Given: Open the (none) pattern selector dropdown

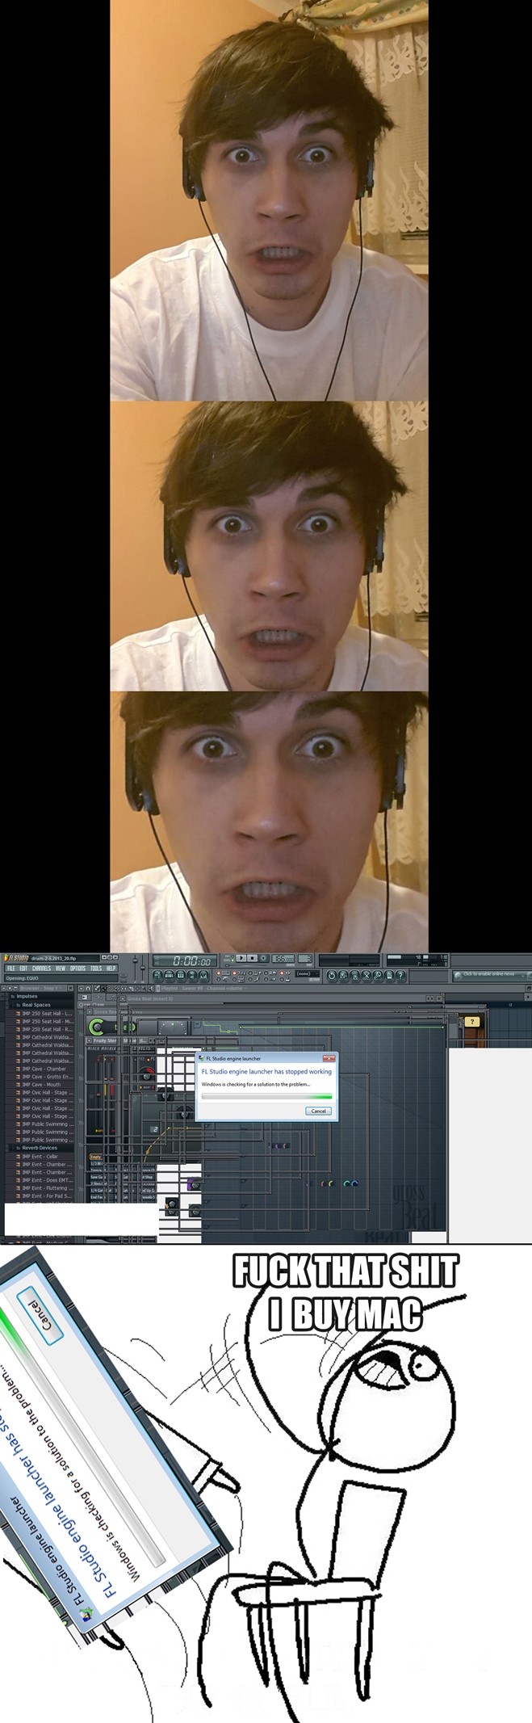Looking at the screenshot, I should tap(307, 973).
